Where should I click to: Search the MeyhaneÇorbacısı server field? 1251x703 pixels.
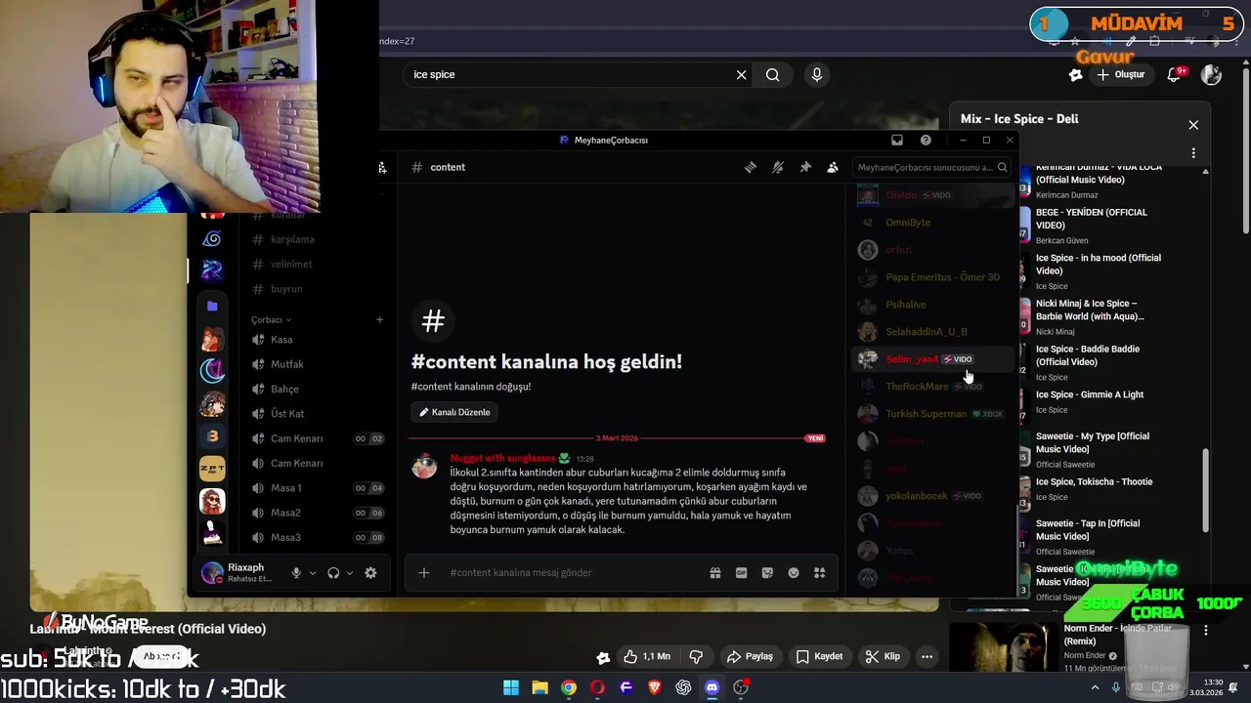point(932,167)
